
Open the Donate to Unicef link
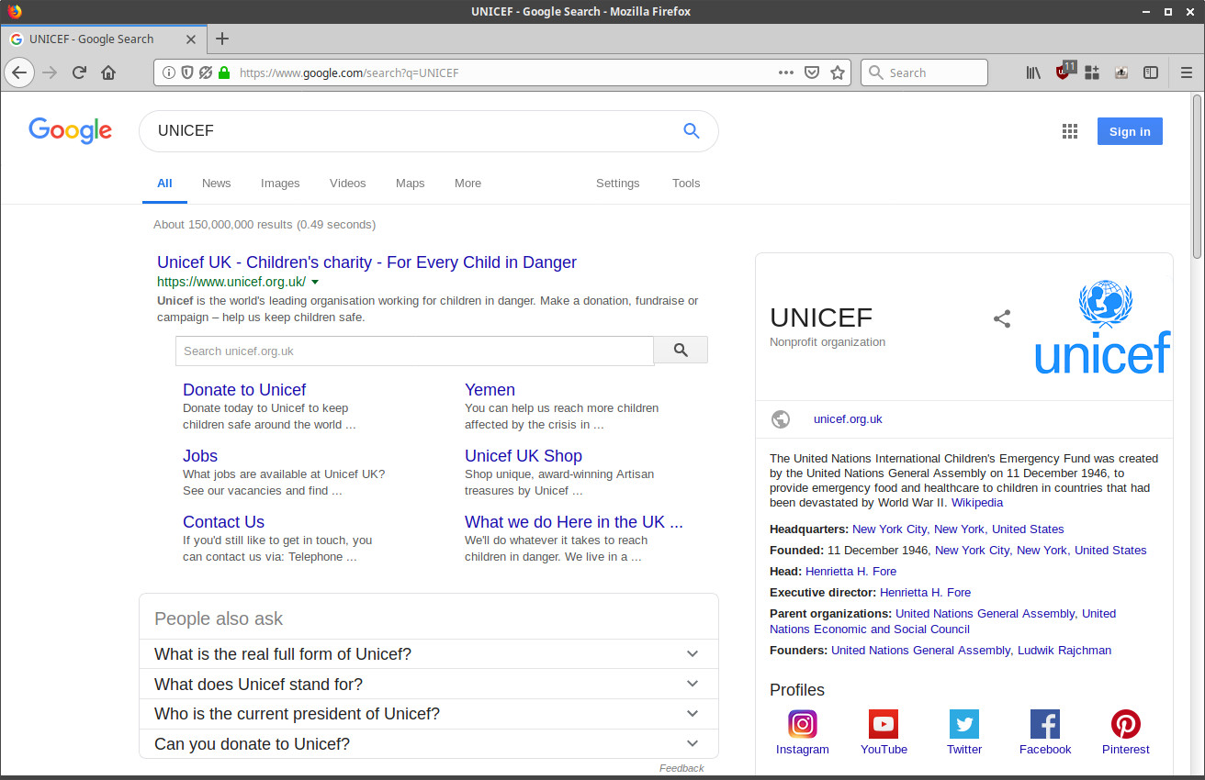[244, 390]
